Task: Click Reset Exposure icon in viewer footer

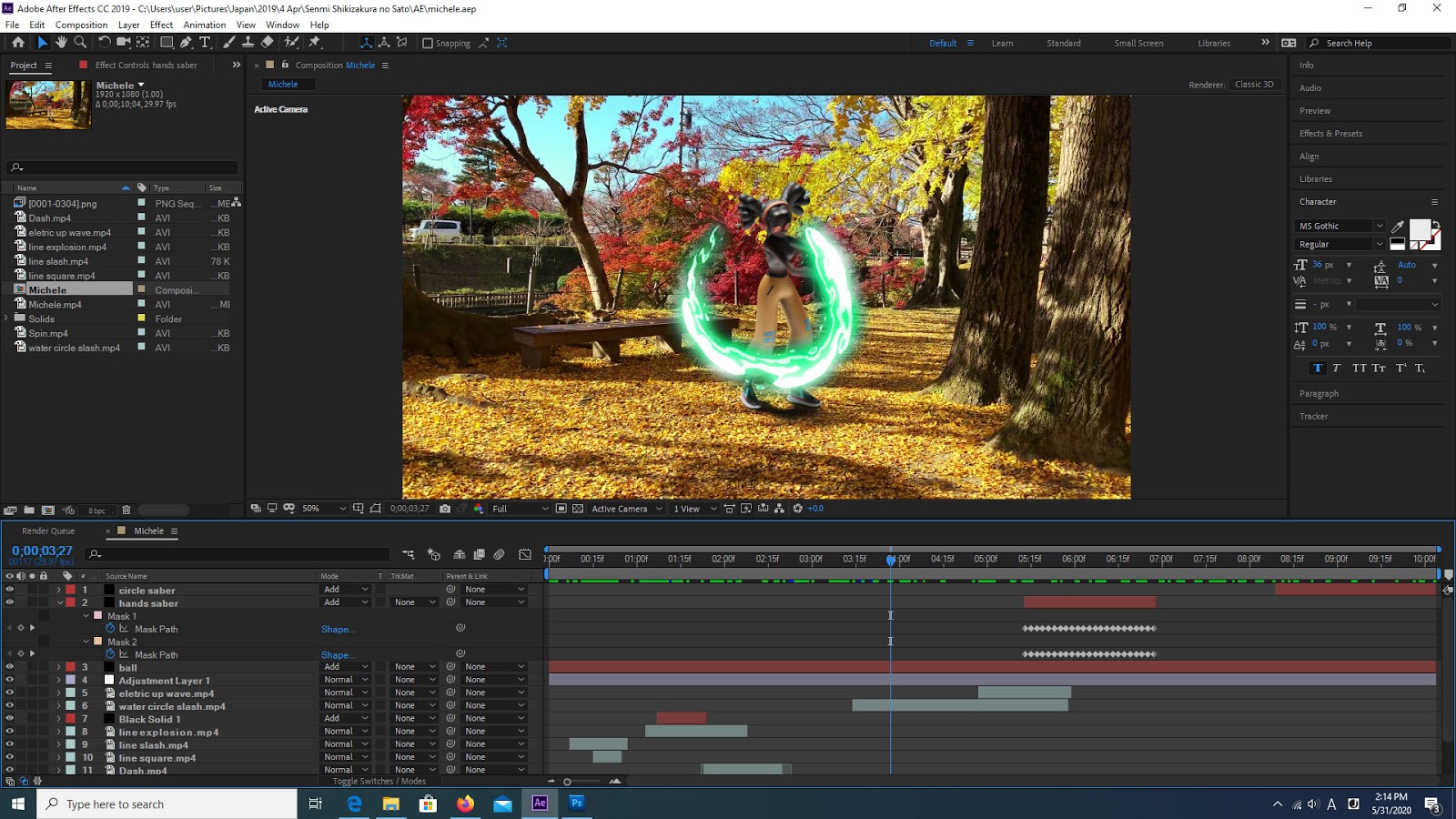Action: click(x=797, y=509)
